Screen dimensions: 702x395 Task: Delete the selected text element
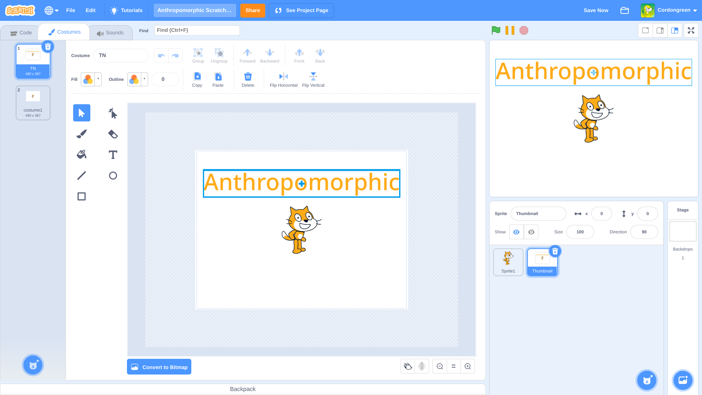click(248, 79)
